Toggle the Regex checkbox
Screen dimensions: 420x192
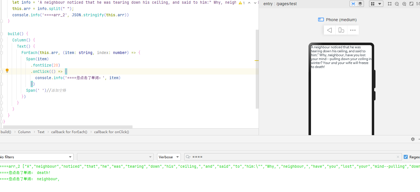pyautogui.click(x=406, y=157)
